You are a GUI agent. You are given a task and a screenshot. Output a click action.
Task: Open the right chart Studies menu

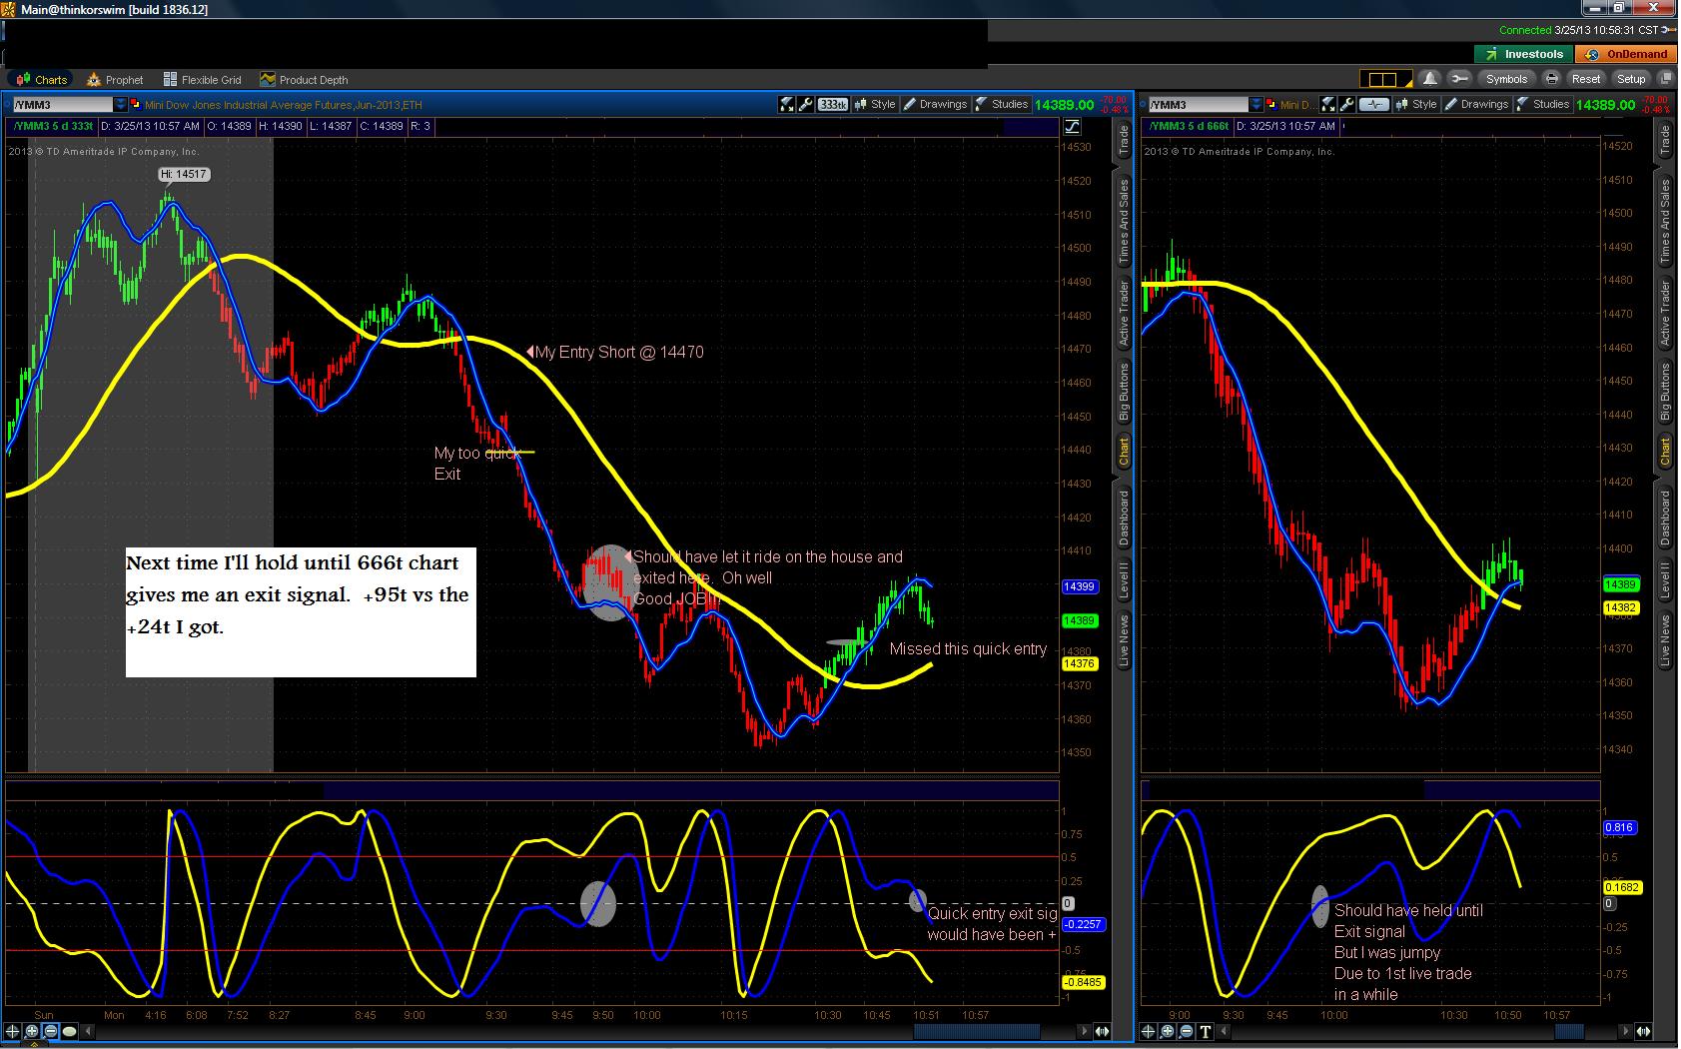(x=1543, y=104)
